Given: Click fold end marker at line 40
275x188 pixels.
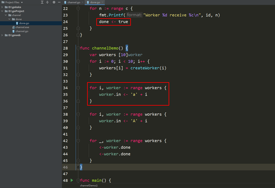Looking at the screenshot, I should point(78,127).
